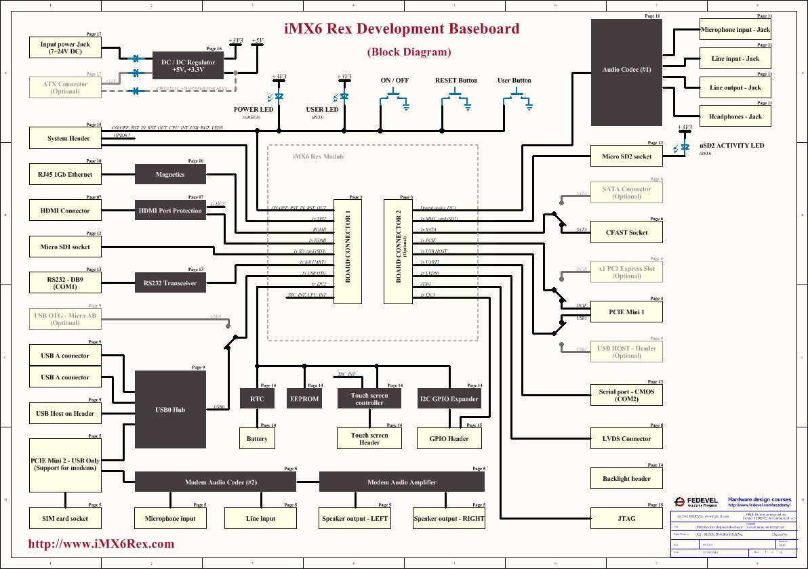This screenshot has width=808, height=569.
Task: Select the Audio Codec (#1) block
Action: click(x=626, y=72)
